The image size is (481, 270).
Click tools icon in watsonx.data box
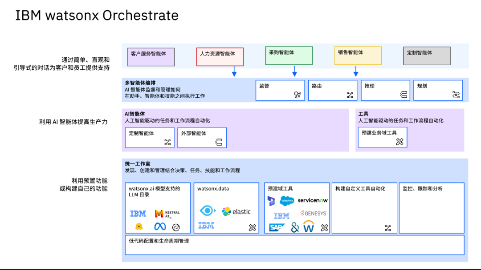tap(252, 227)
